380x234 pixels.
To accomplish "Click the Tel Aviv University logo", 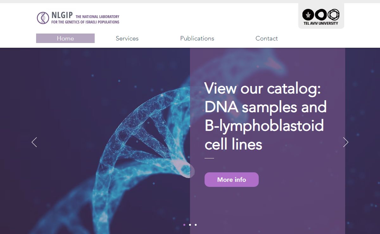I will 321,17.
